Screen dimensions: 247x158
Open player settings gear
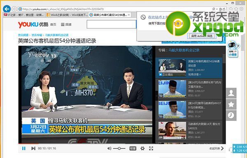click(142, 149)
